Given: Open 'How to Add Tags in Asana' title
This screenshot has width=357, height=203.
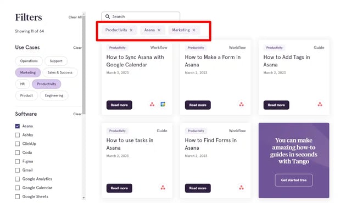Looking at the screenshot, I should point(287,61).
